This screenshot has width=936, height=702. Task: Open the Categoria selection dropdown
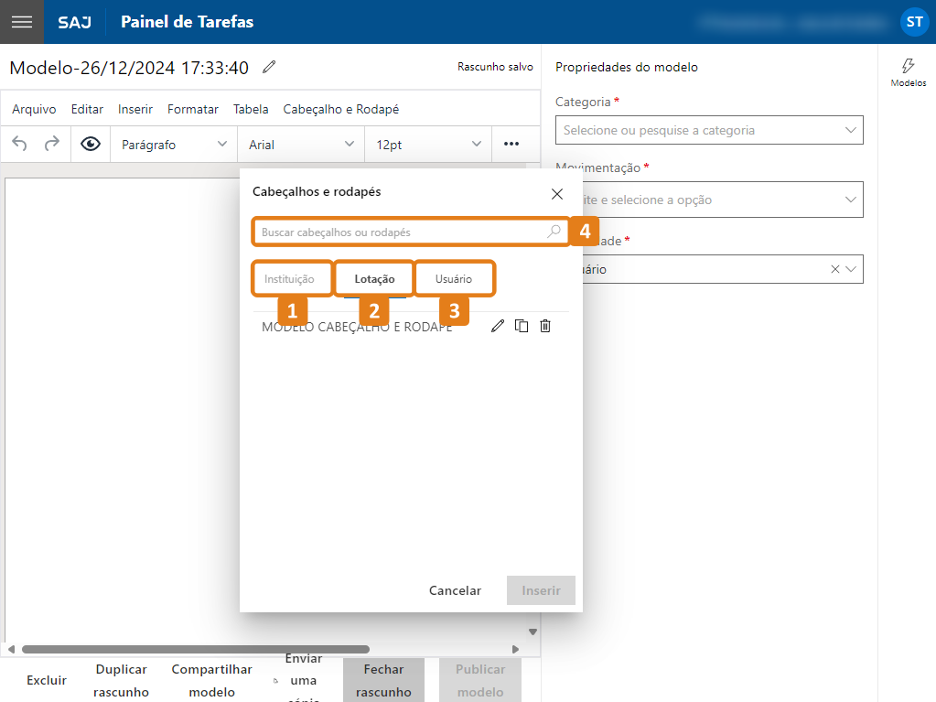(709, 130)
